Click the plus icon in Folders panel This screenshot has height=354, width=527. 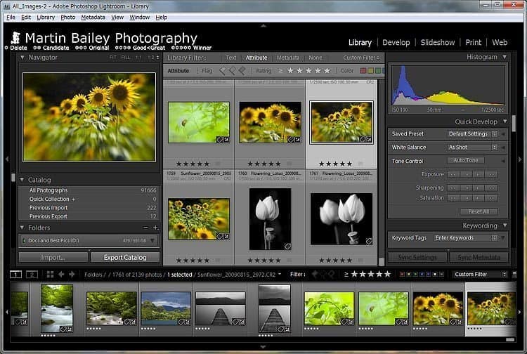155,228
